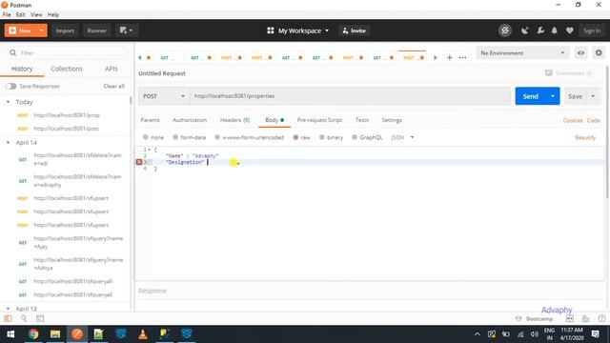
Task: Open the JSON format dropdown
Action: point(402,137)
